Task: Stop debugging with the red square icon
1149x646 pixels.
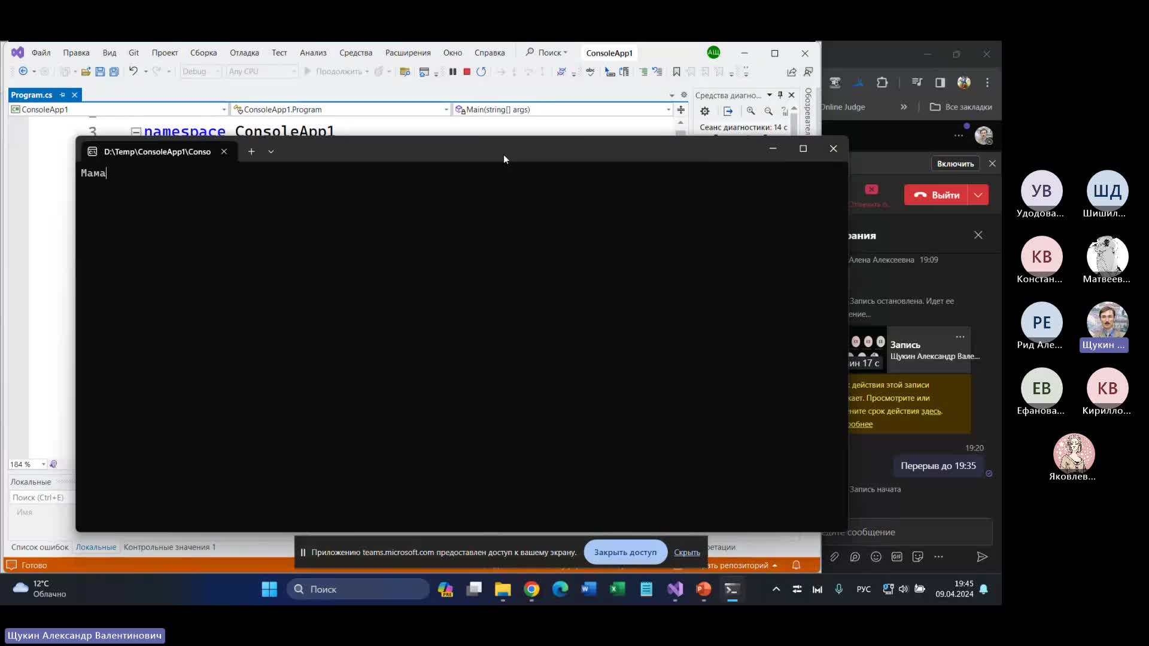Action: pos(467,71)
